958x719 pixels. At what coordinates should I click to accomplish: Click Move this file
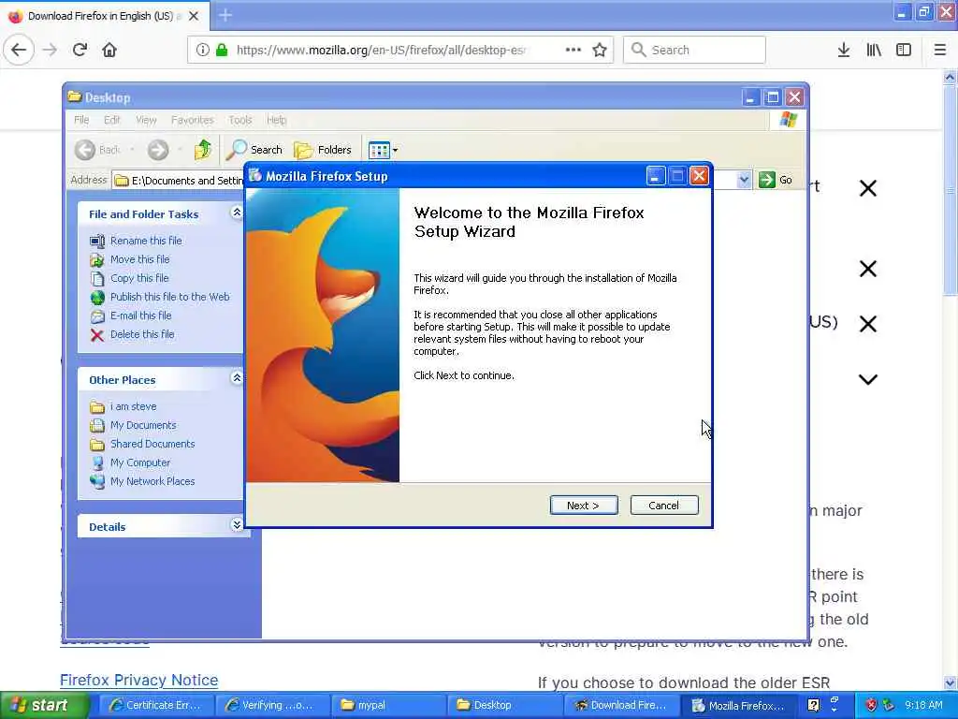[x=140, y=259]
